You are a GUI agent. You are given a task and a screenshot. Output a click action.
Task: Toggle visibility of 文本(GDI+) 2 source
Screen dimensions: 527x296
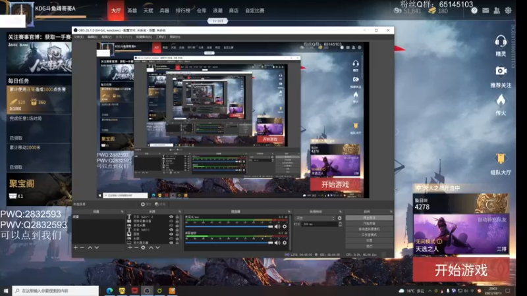pyautogui.click(x=171, y=217)
